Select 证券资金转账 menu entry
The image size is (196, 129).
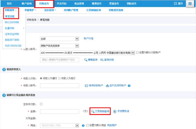click(12, 34)
